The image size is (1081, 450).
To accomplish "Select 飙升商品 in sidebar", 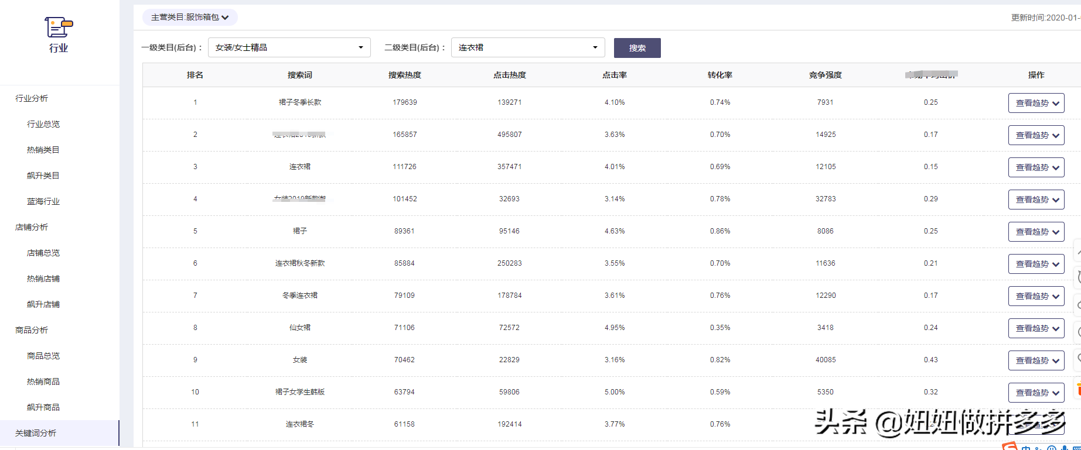I will [x=43, y=407].
